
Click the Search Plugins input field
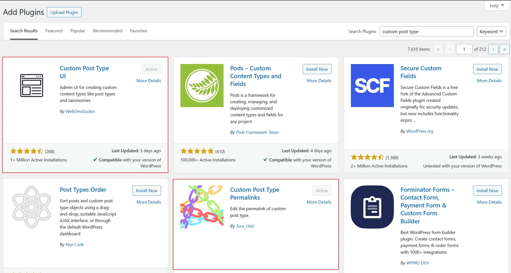426,31
